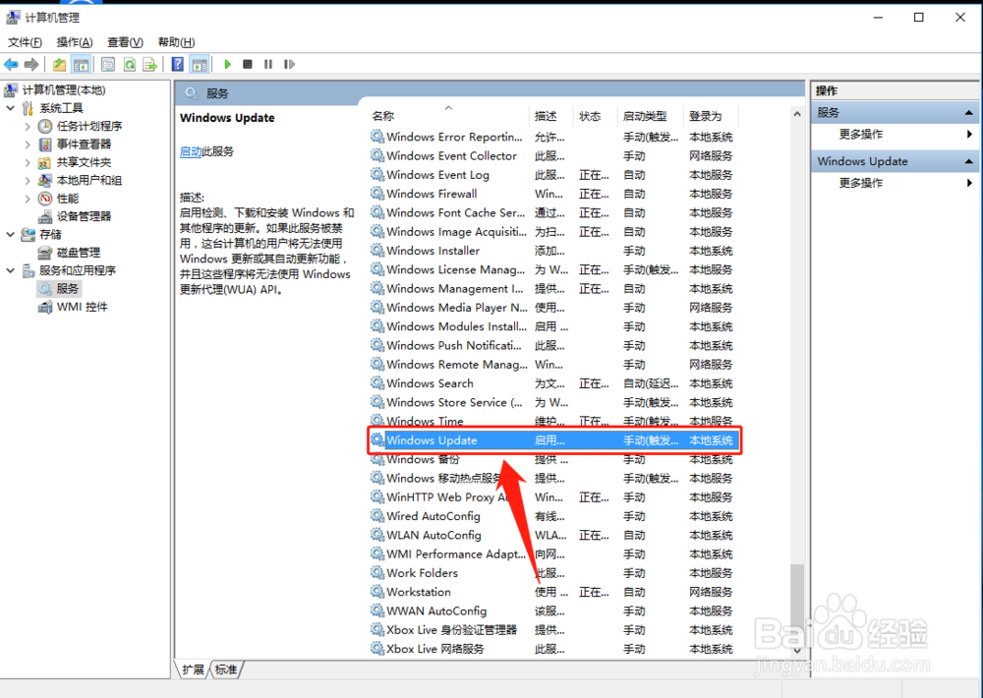Click the Back arrow toolbar icon
This screenshot has height=698, width=983.
click(11, 64)
